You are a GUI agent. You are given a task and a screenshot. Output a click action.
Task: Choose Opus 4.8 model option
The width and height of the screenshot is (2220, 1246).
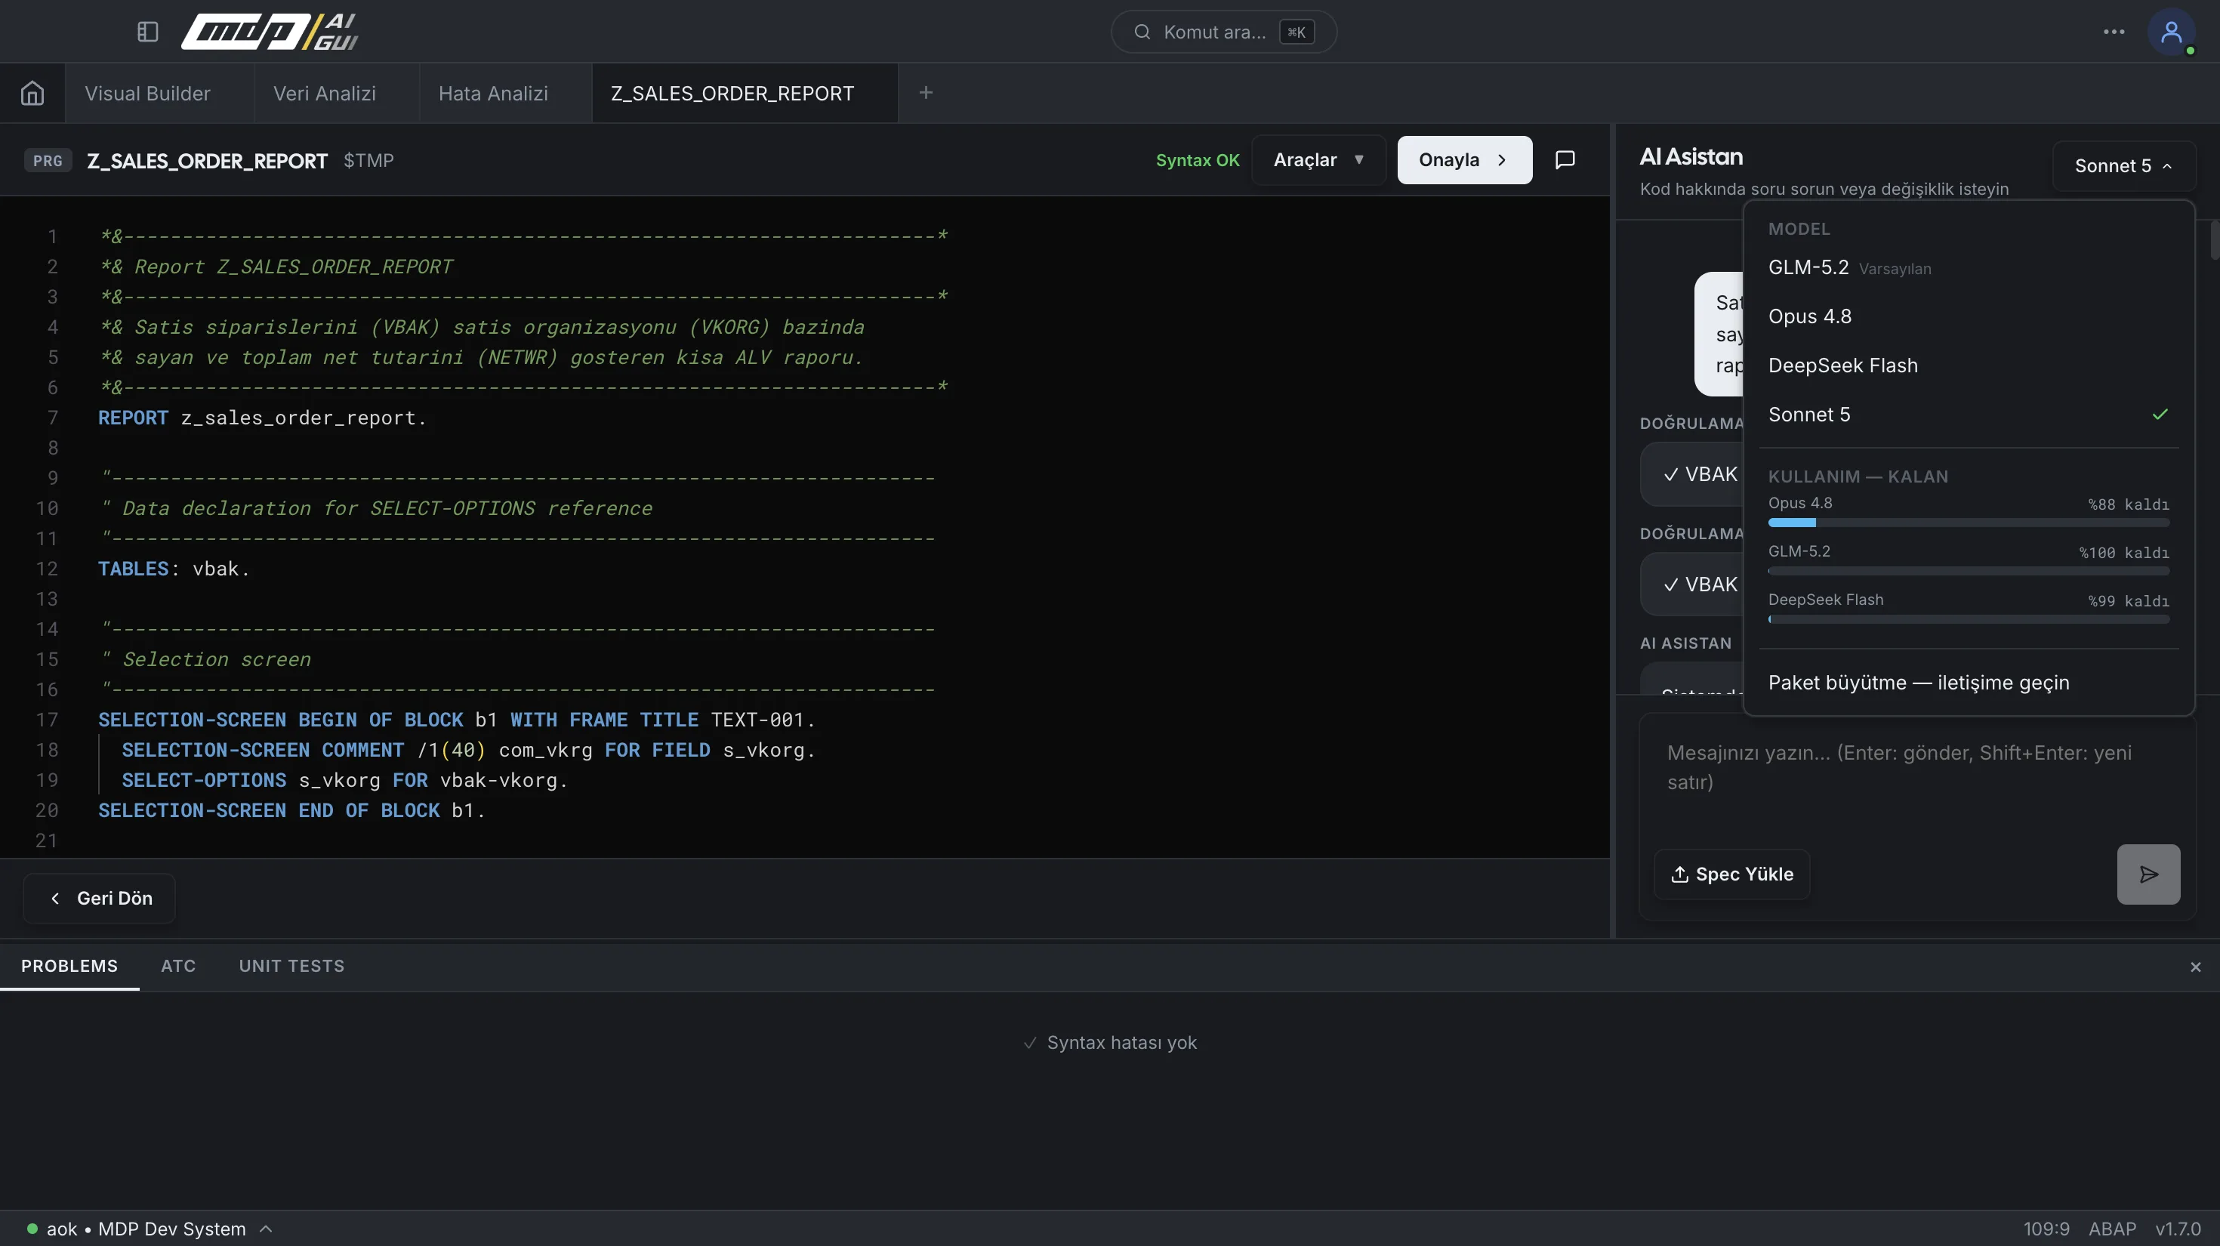pyautogui.click(x=1969, y=316)
